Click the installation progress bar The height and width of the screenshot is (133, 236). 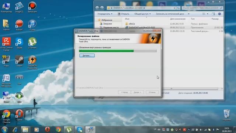118,51
